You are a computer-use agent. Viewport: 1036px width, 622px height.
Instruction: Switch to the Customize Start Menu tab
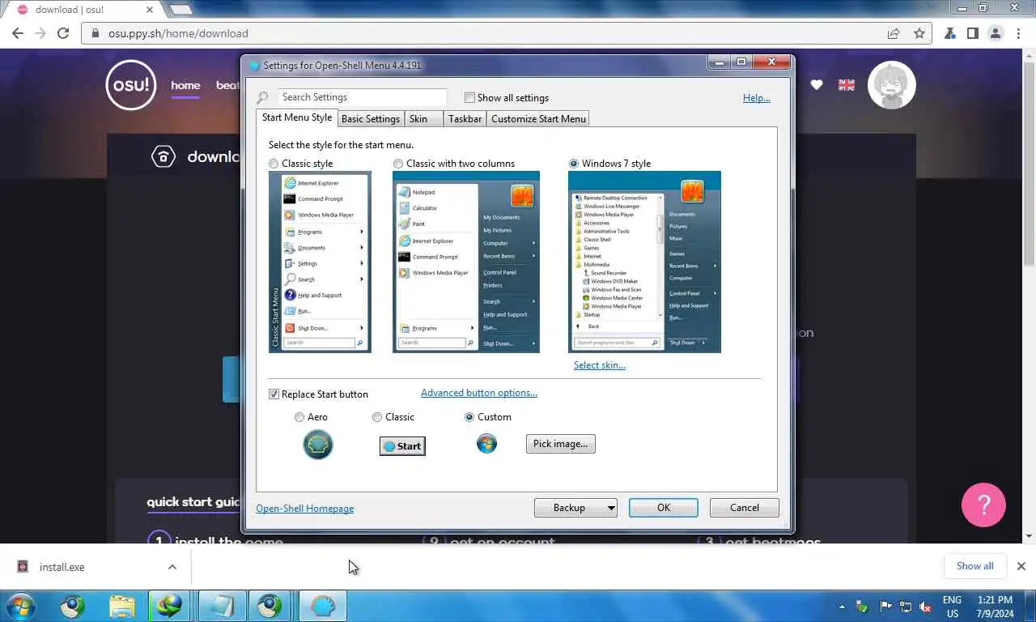point(538,119)
